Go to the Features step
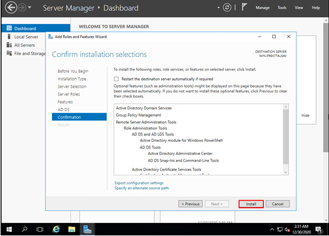This screenshot has height=236, width=329. coord(65,102)
